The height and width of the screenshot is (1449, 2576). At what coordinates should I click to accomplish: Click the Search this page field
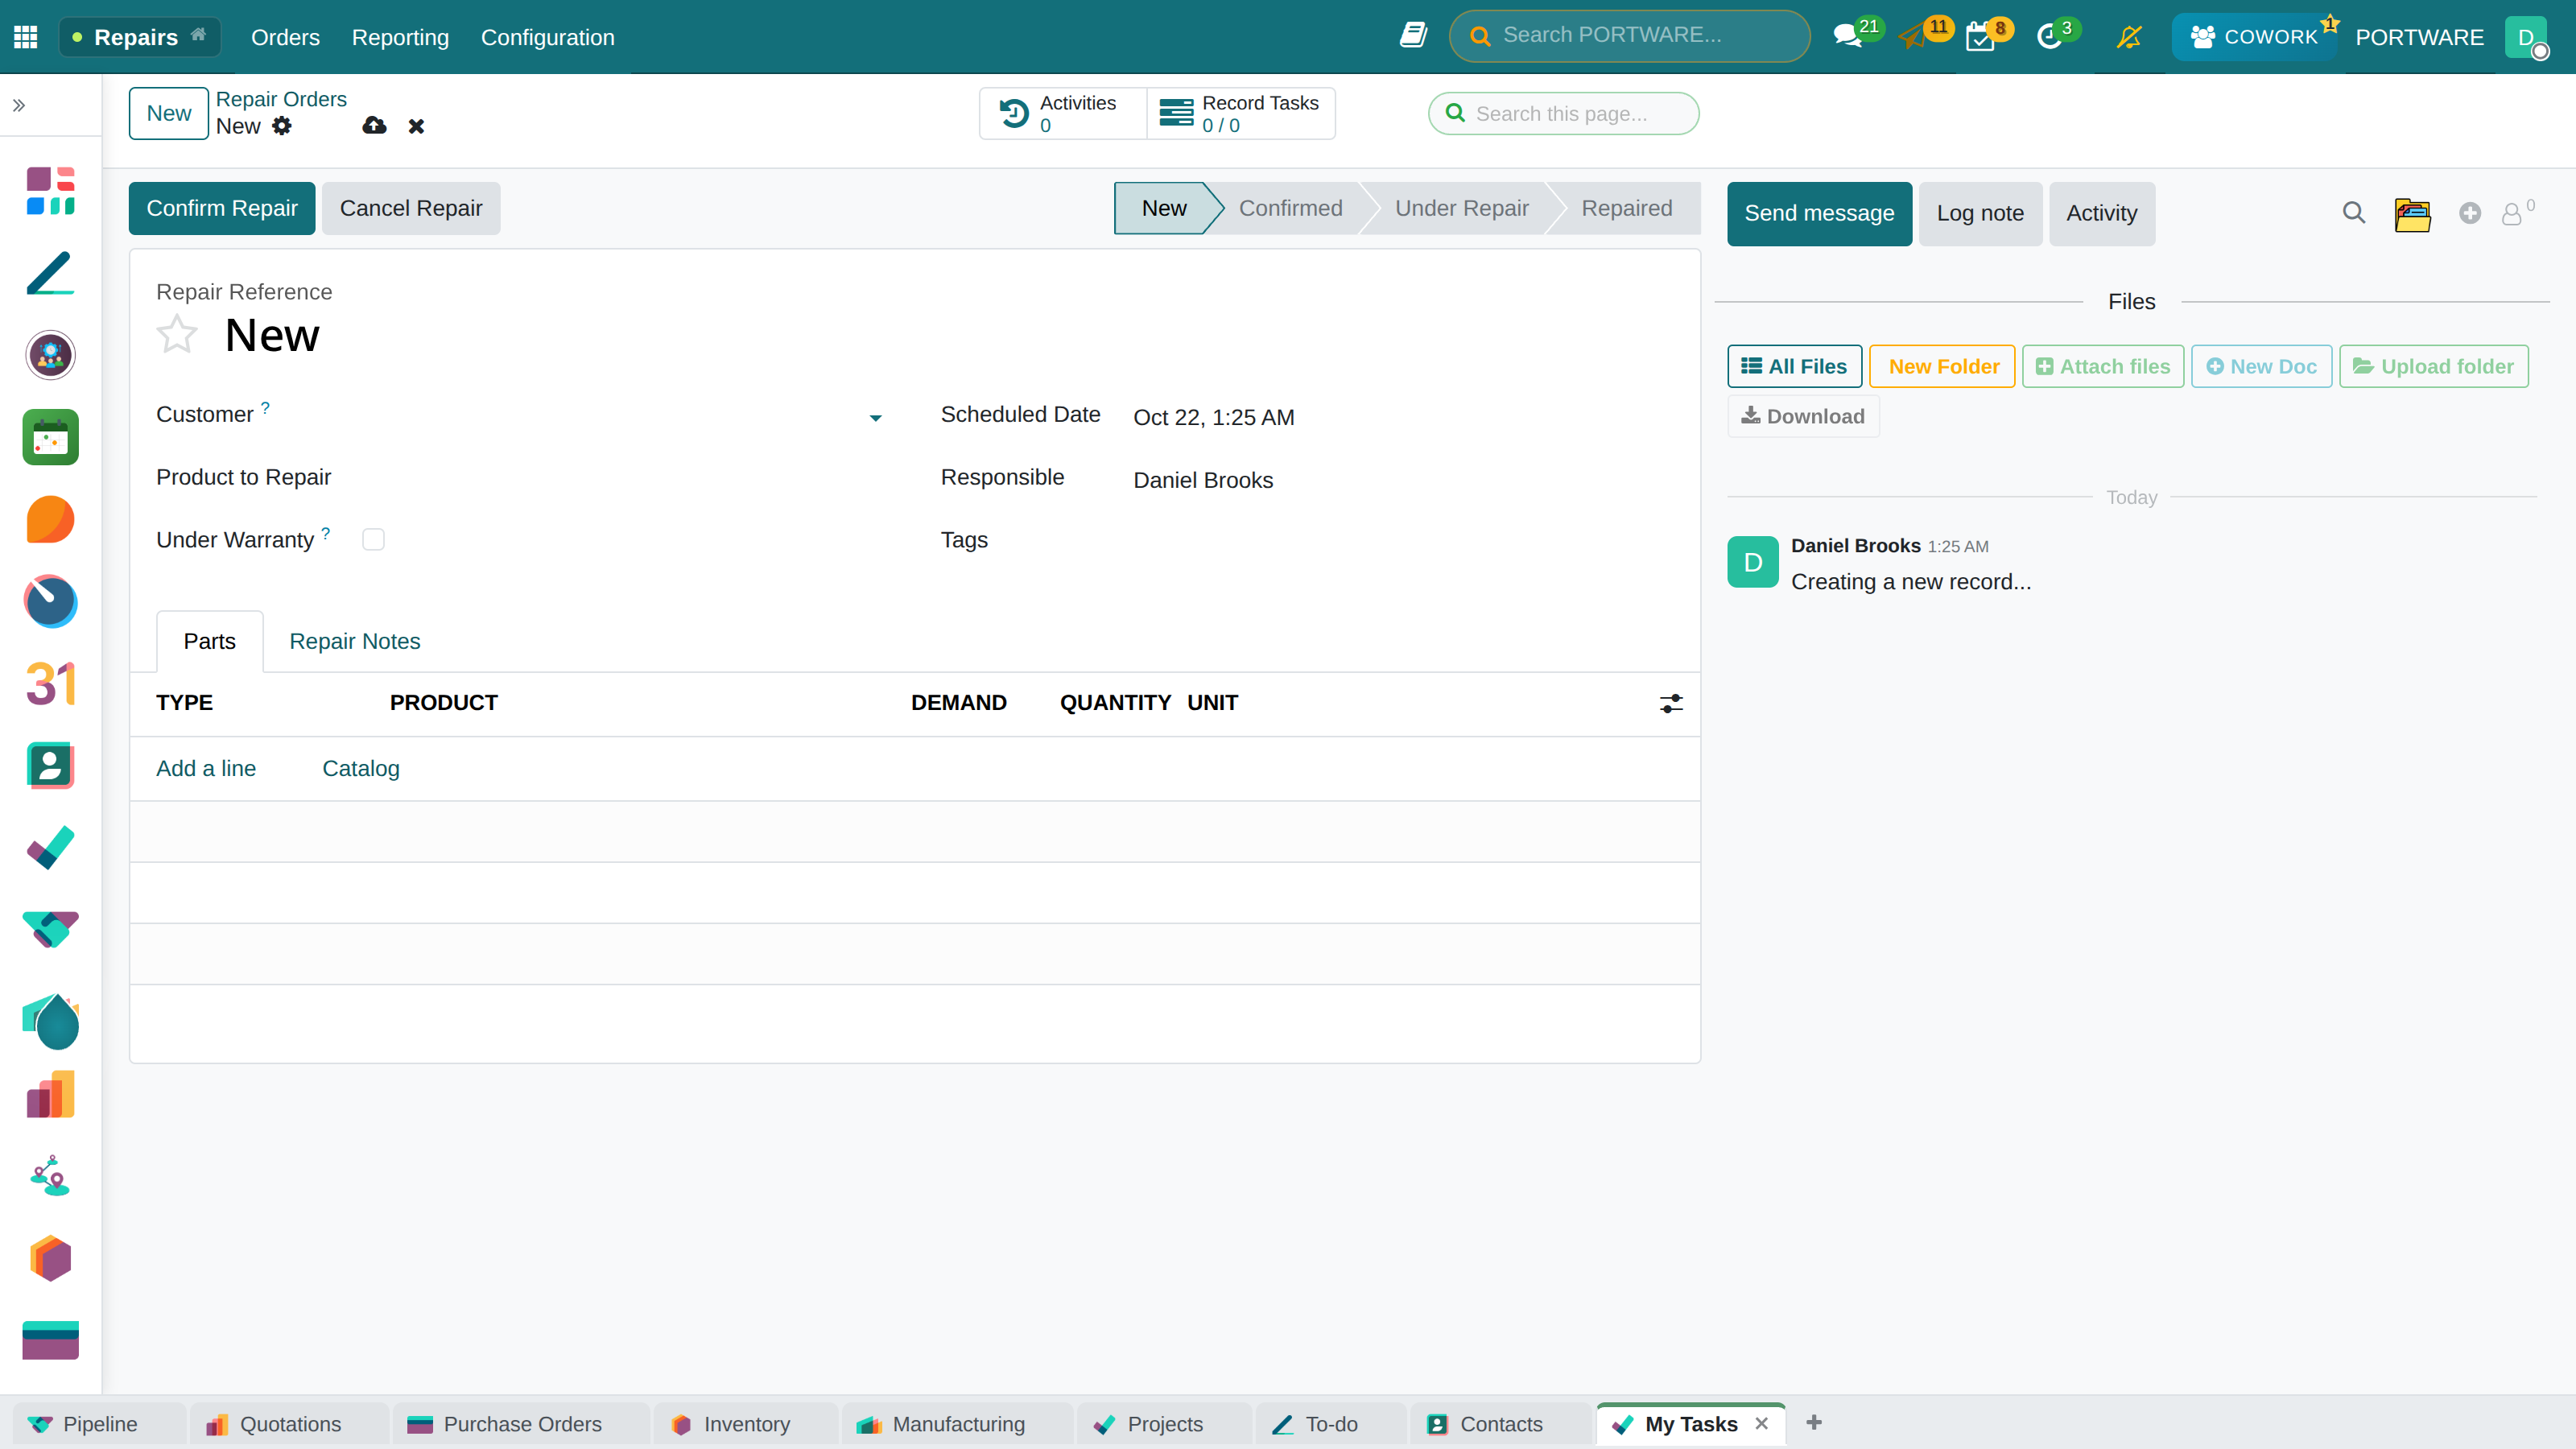pos(1563,113)
